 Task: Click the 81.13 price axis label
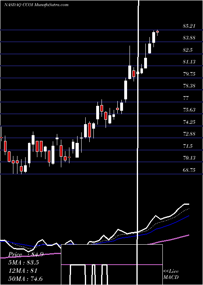pyautogui.click(x=189, y=62)
